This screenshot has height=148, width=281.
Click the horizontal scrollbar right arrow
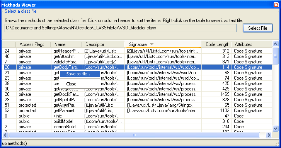(x=269, y=135)
